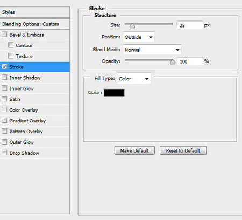Select the Texture label

24,56
